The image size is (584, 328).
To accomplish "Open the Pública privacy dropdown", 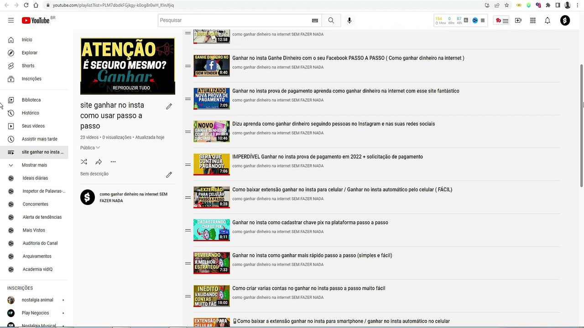I will [90, 148].
